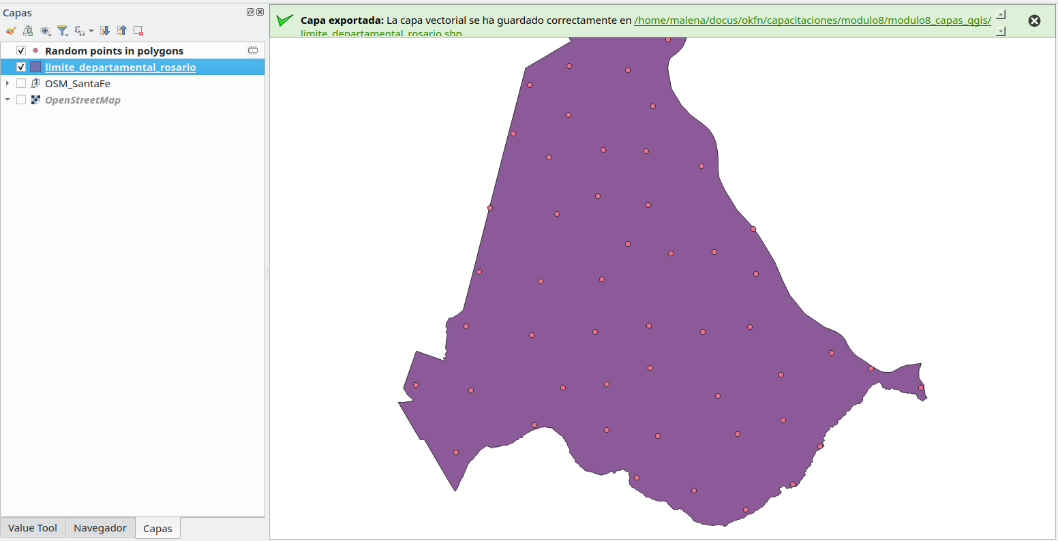Click the Capas panel title
Image resolution: width=1058 pixels, height=541 pixels.
click(x=17, y=13)
